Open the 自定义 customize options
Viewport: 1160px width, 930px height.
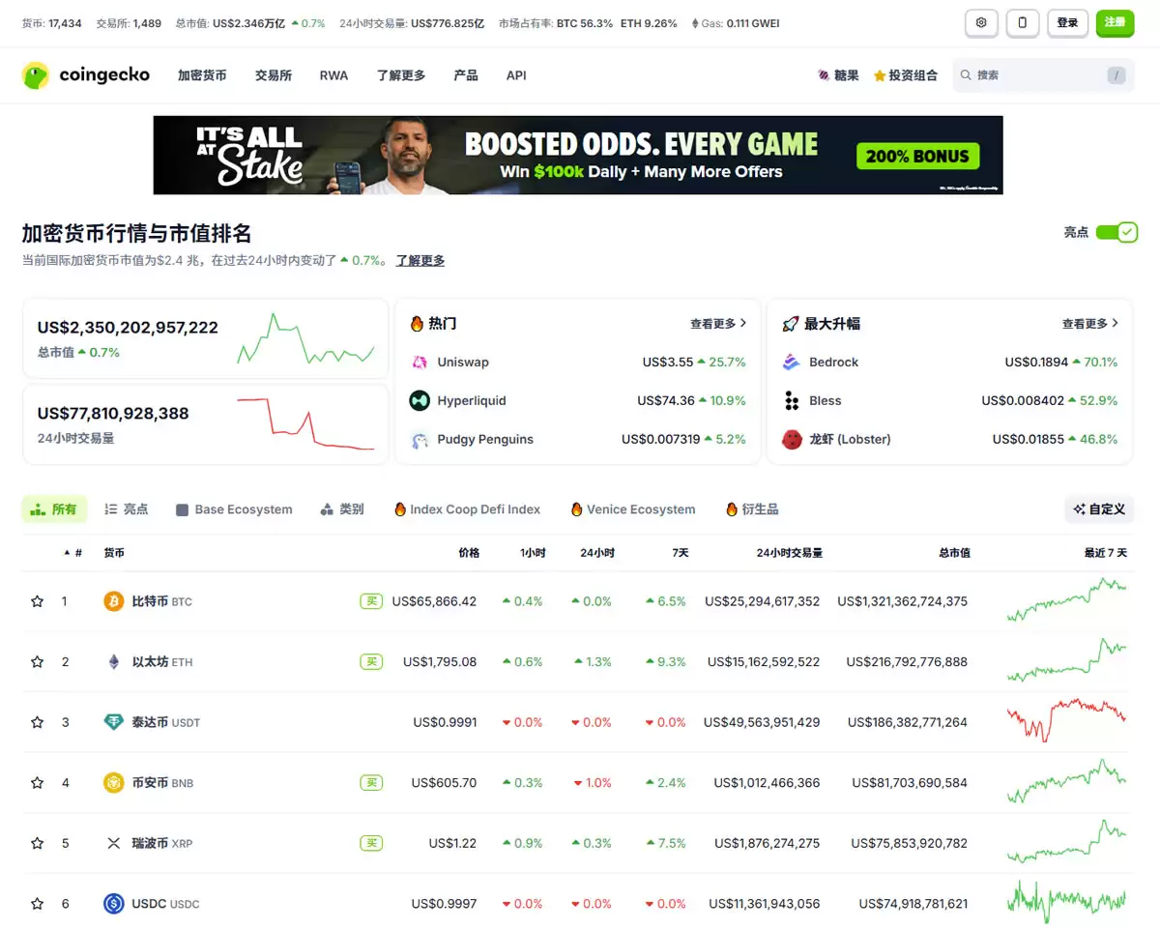pyautogui.click(x=1099, y=509)
